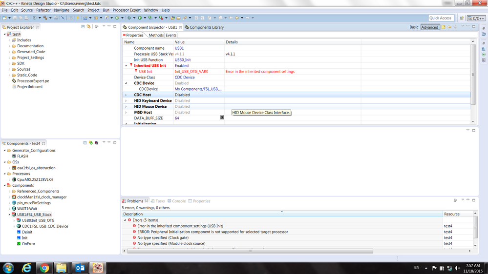Expand the CDC1:FSL_USB_CDC_Device node
Viewport: 488px width, 274px height.
tap(14, 227)
